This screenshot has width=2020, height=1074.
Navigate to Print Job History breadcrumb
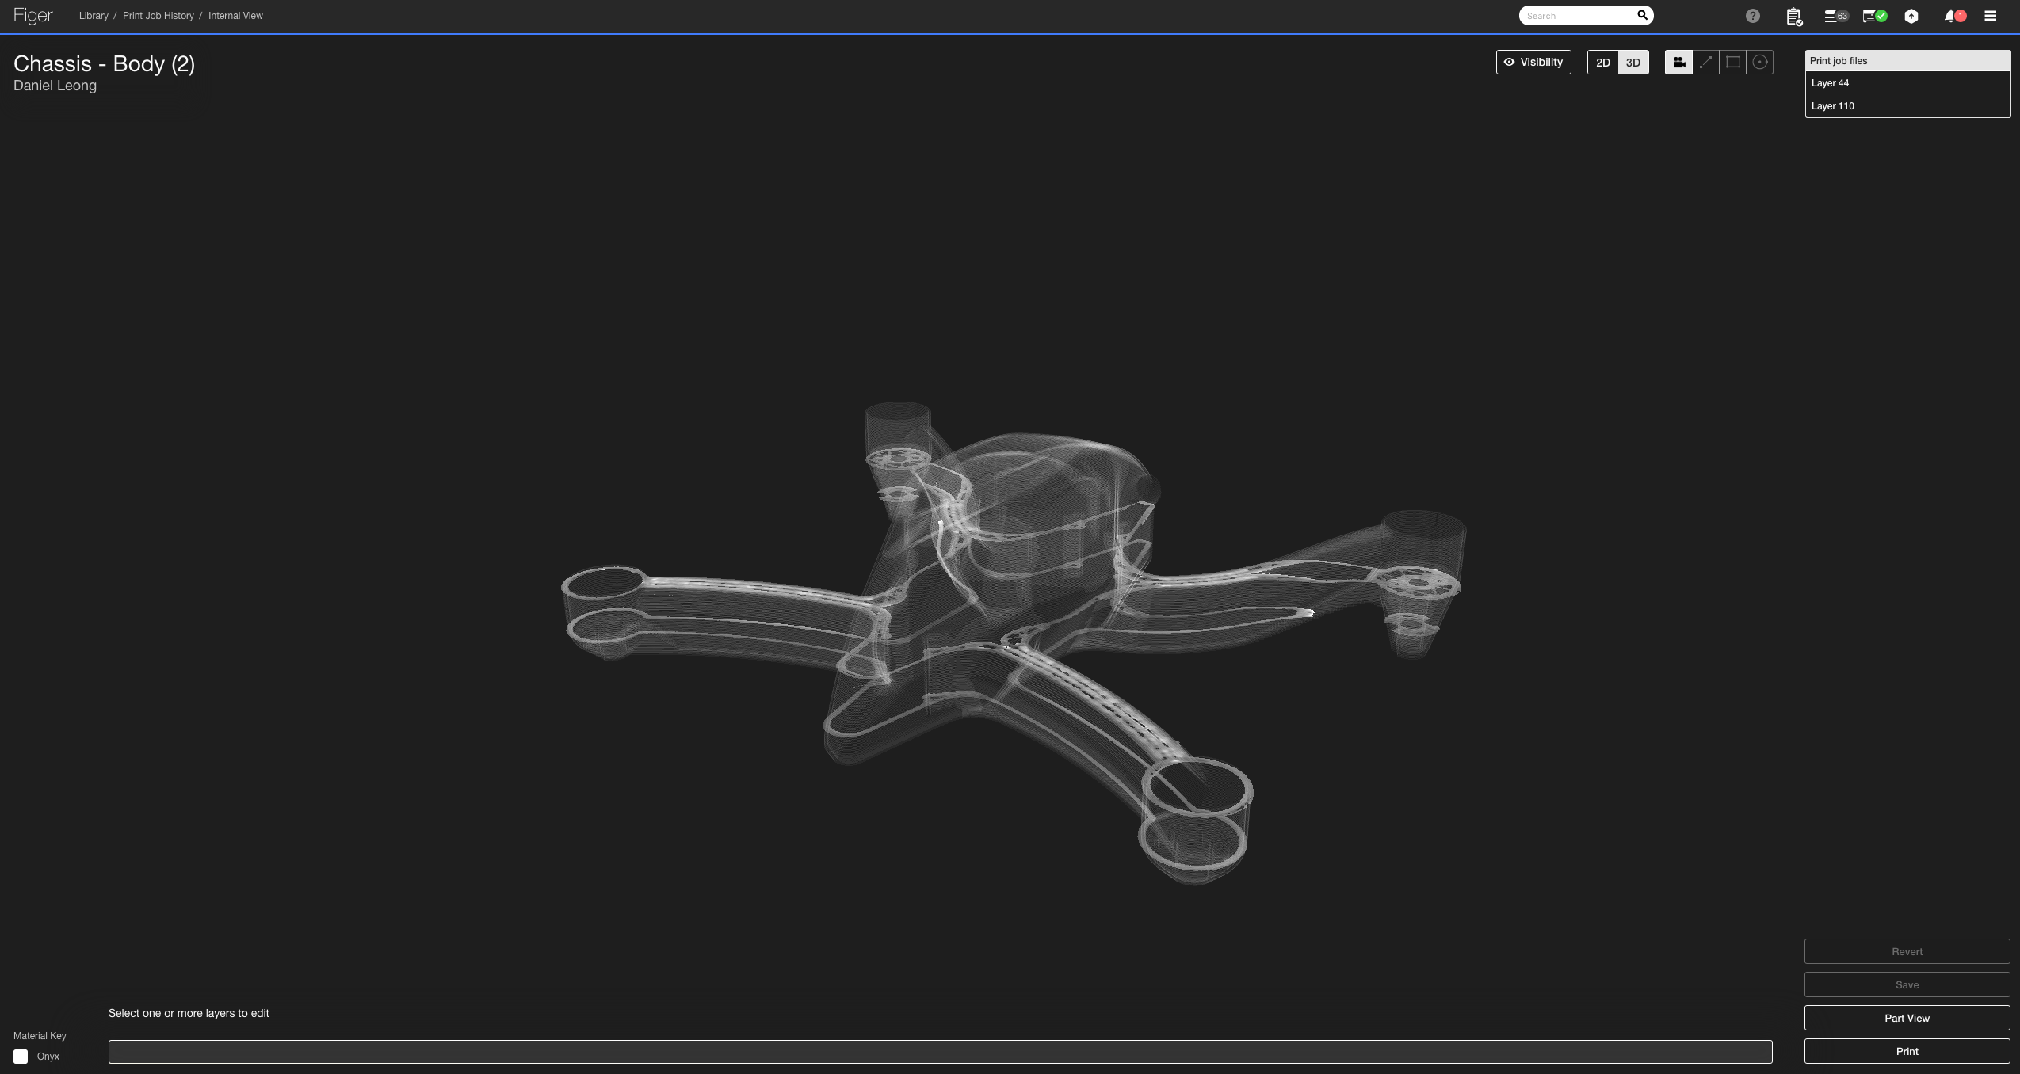point(157,15)
